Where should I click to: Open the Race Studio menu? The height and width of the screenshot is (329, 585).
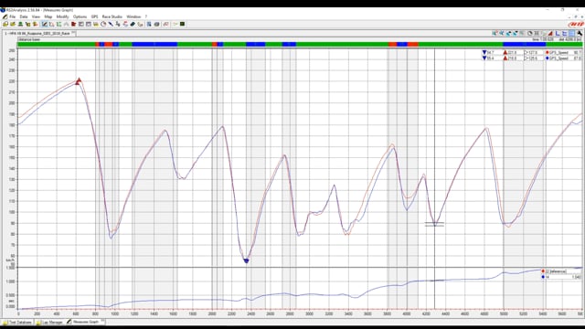112,16
